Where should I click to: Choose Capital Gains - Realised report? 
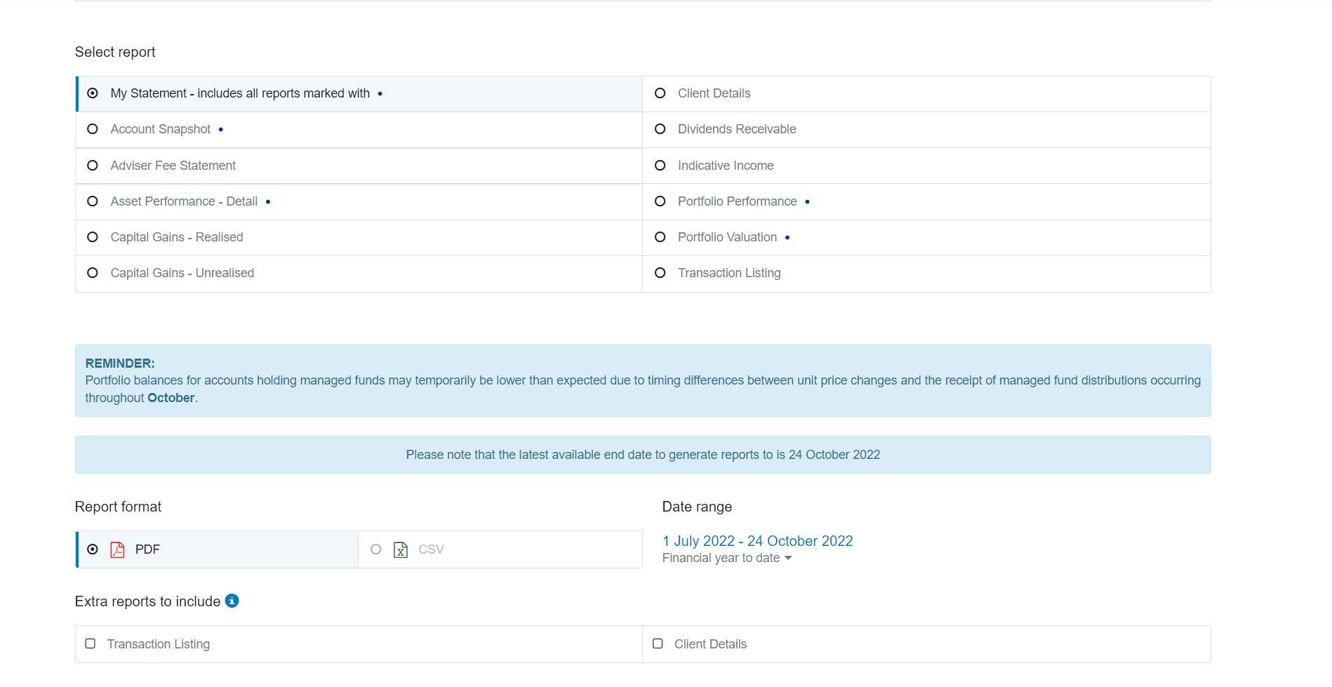[x=93, y=237]
